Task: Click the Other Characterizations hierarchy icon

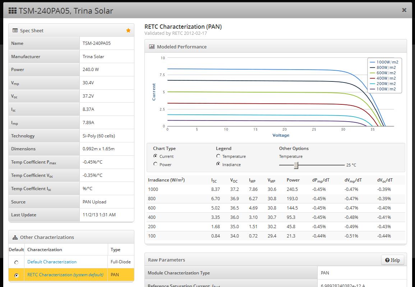Action: pos(15,237)
